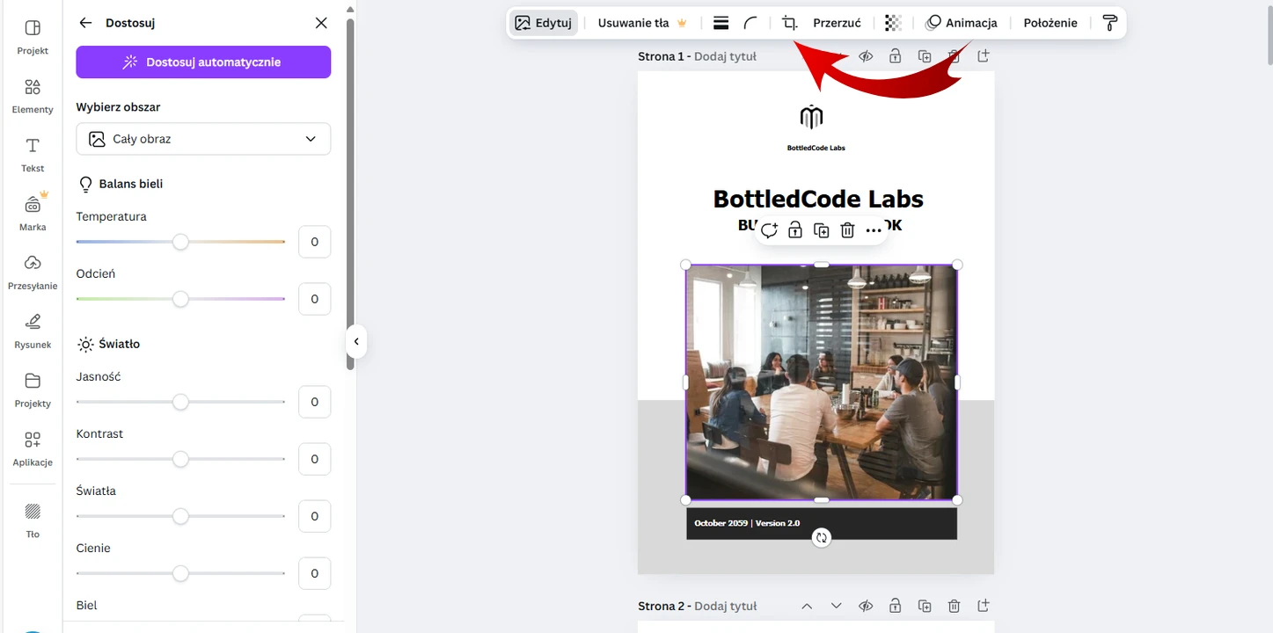Add a new page after Strona 1

pyautogui.click(x=984, y=56)
